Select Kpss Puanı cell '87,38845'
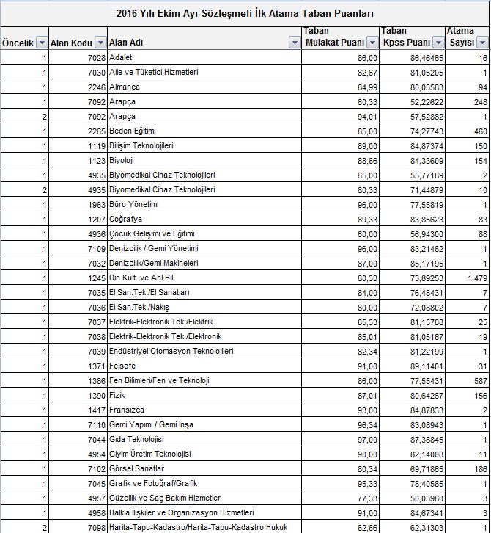This screenshot has width=491, height=533. tap(412, 439)
